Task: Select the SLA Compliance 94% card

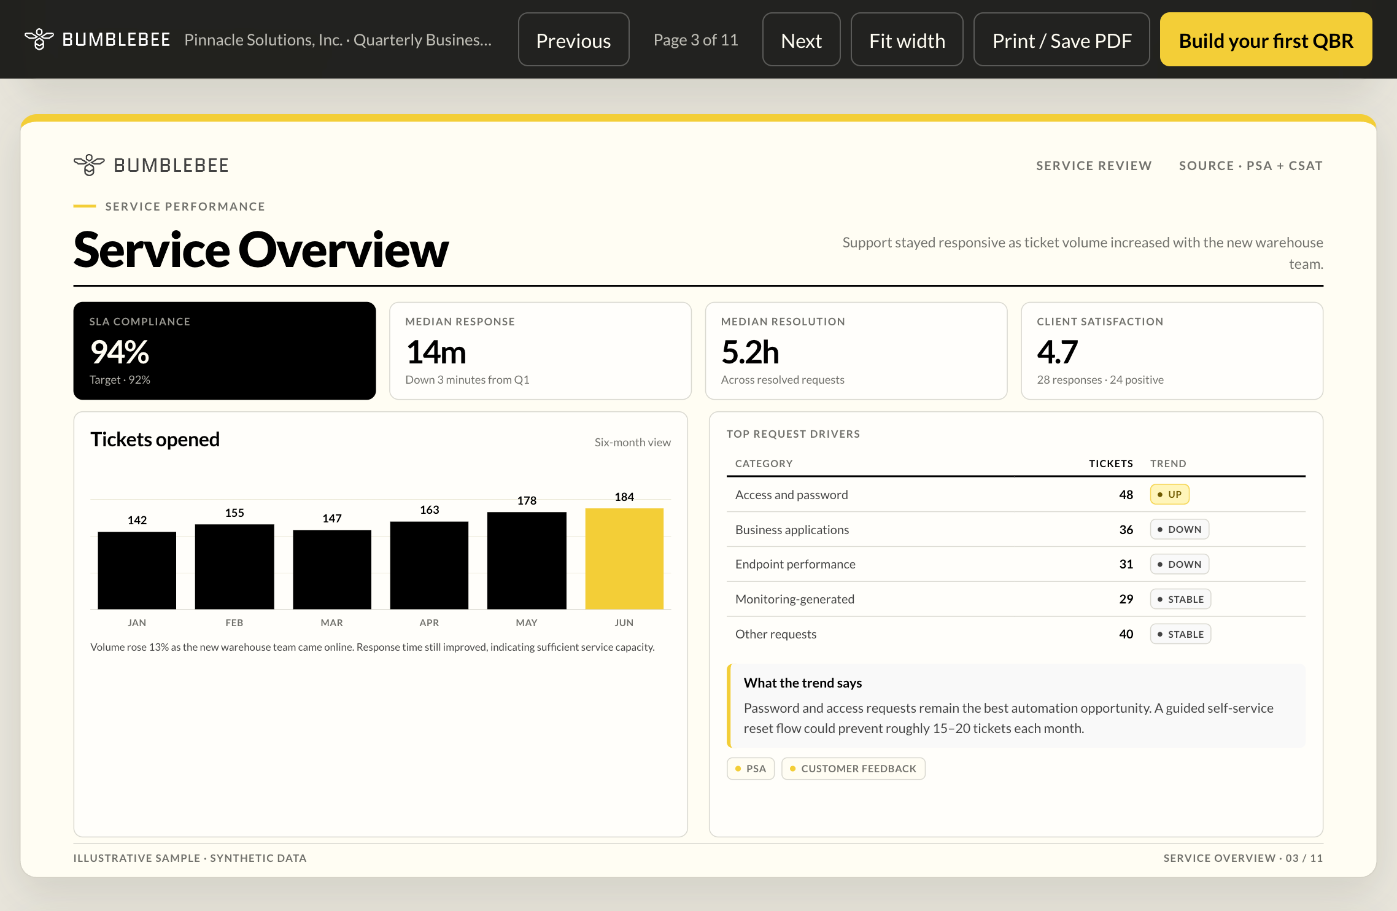Action: 225,351
